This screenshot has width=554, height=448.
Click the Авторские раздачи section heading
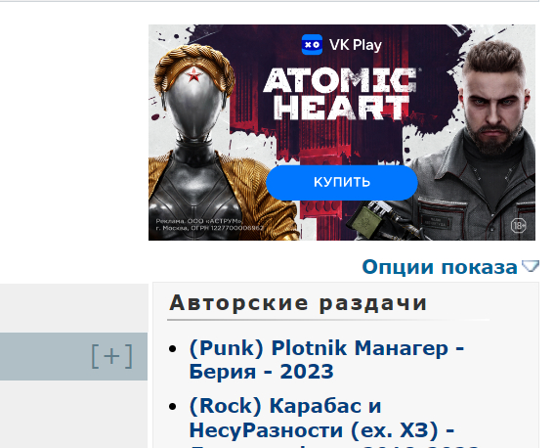click(298, 303)
